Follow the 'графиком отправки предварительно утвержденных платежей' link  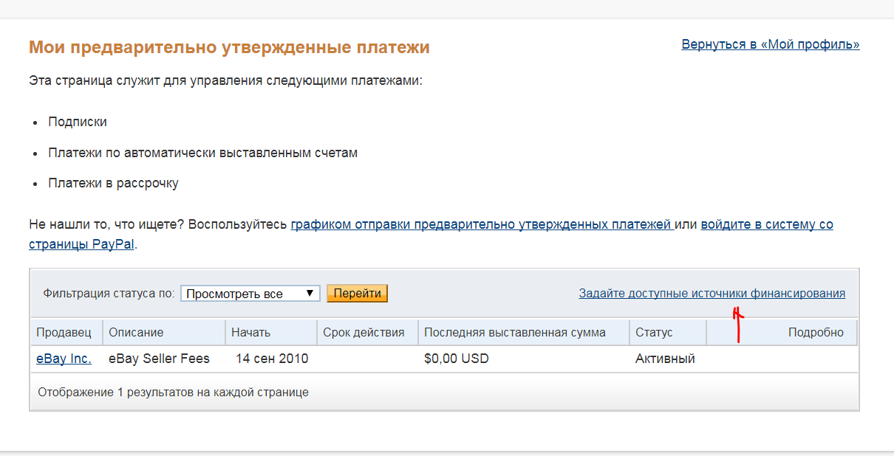(x=481, y=224)
